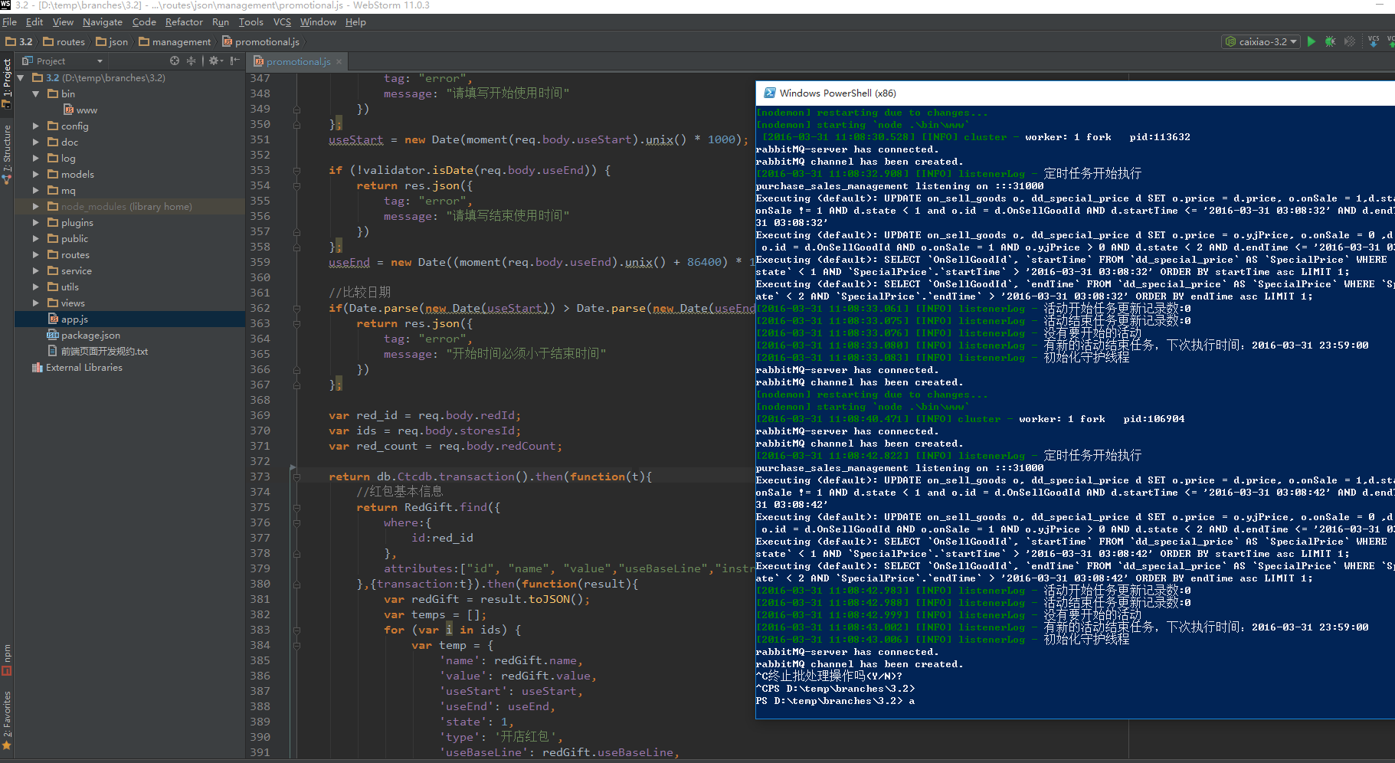Click the management breadcrumb
This screenshot has height=763, width=1395.
point(175,41)
